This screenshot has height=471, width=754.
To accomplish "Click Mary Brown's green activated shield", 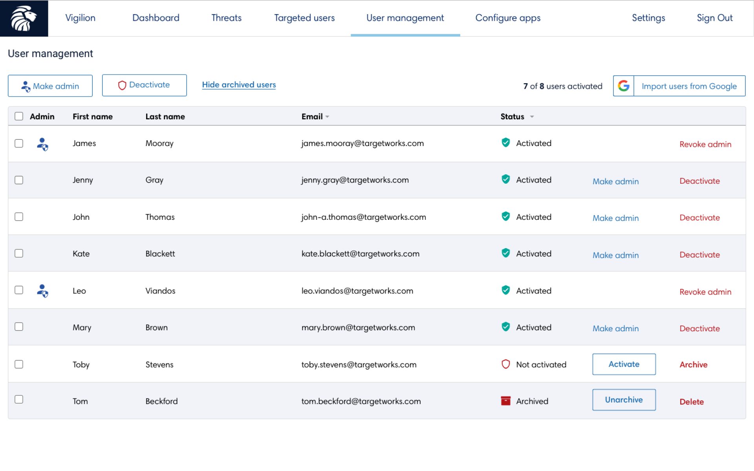I will 505,327.
